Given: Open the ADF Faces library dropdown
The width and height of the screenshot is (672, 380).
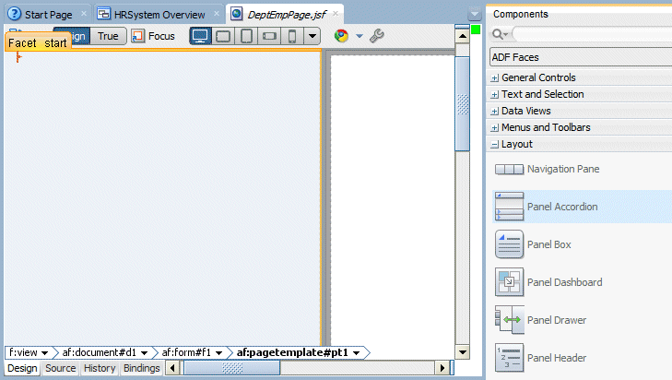Looking at the screenshot, I should (581, 57).
